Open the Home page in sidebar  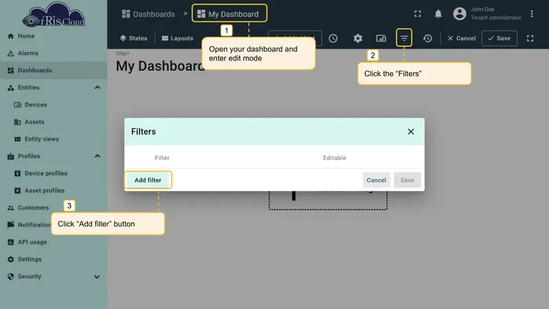tap(54, 36)
